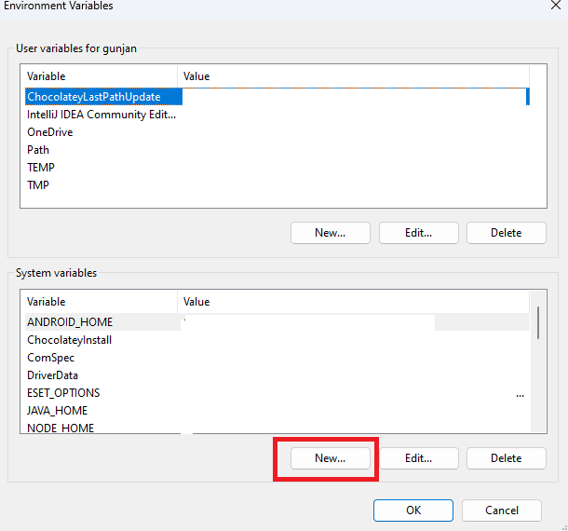
Task: Dismiss dialog with the Cancel button
Action: point(502,511)
